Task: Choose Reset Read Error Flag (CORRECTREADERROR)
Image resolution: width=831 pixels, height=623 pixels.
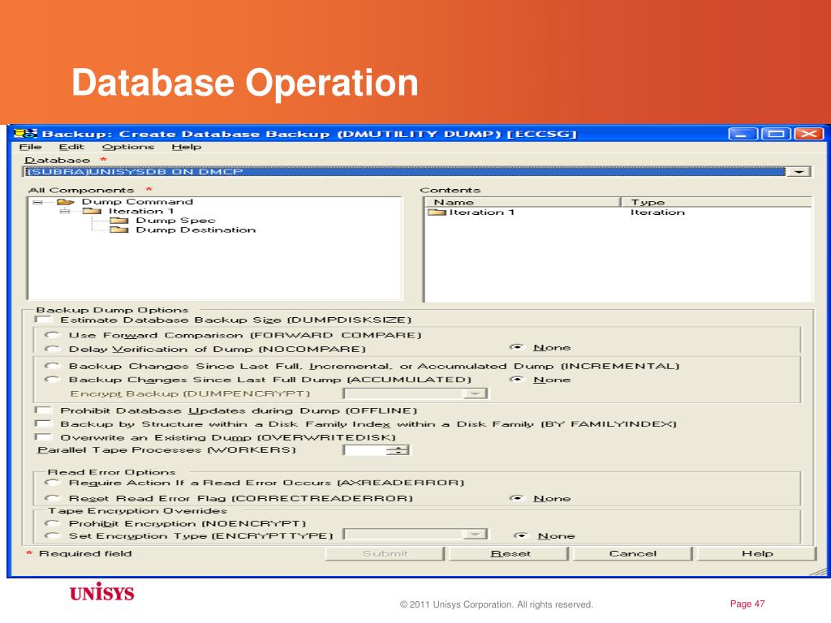Action: click(x=52, y=498)
